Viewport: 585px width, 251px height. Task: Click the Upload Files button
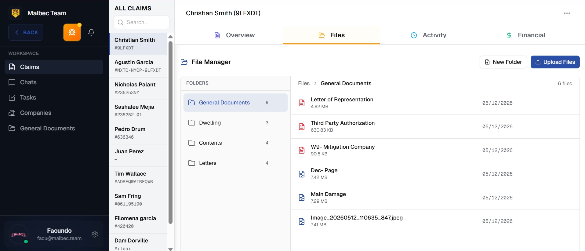pos(555,62)
